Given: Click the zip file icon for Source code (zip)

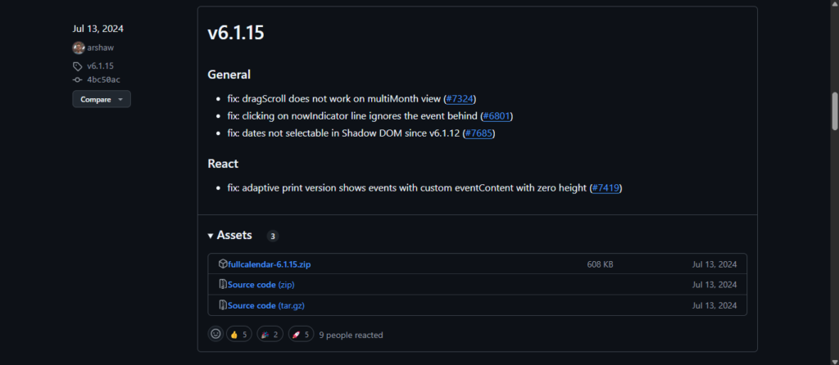Looking at the screenshot, I should 223,284.
